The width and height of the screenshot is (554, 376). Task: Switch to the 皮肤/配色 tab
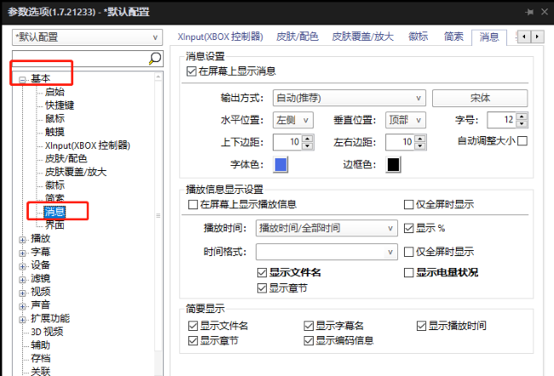pos(298,37)
